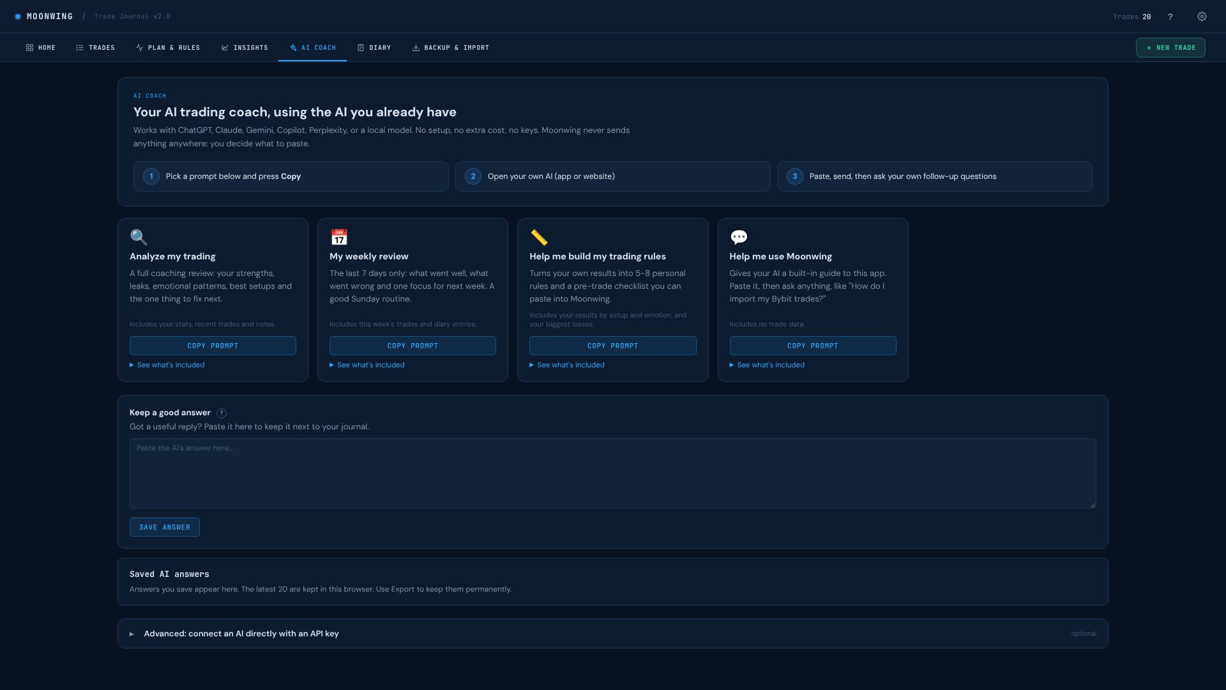The height and width of the screenshot is (690, 1226).
Task: Open the Insights tab
Action: point(245,48)
